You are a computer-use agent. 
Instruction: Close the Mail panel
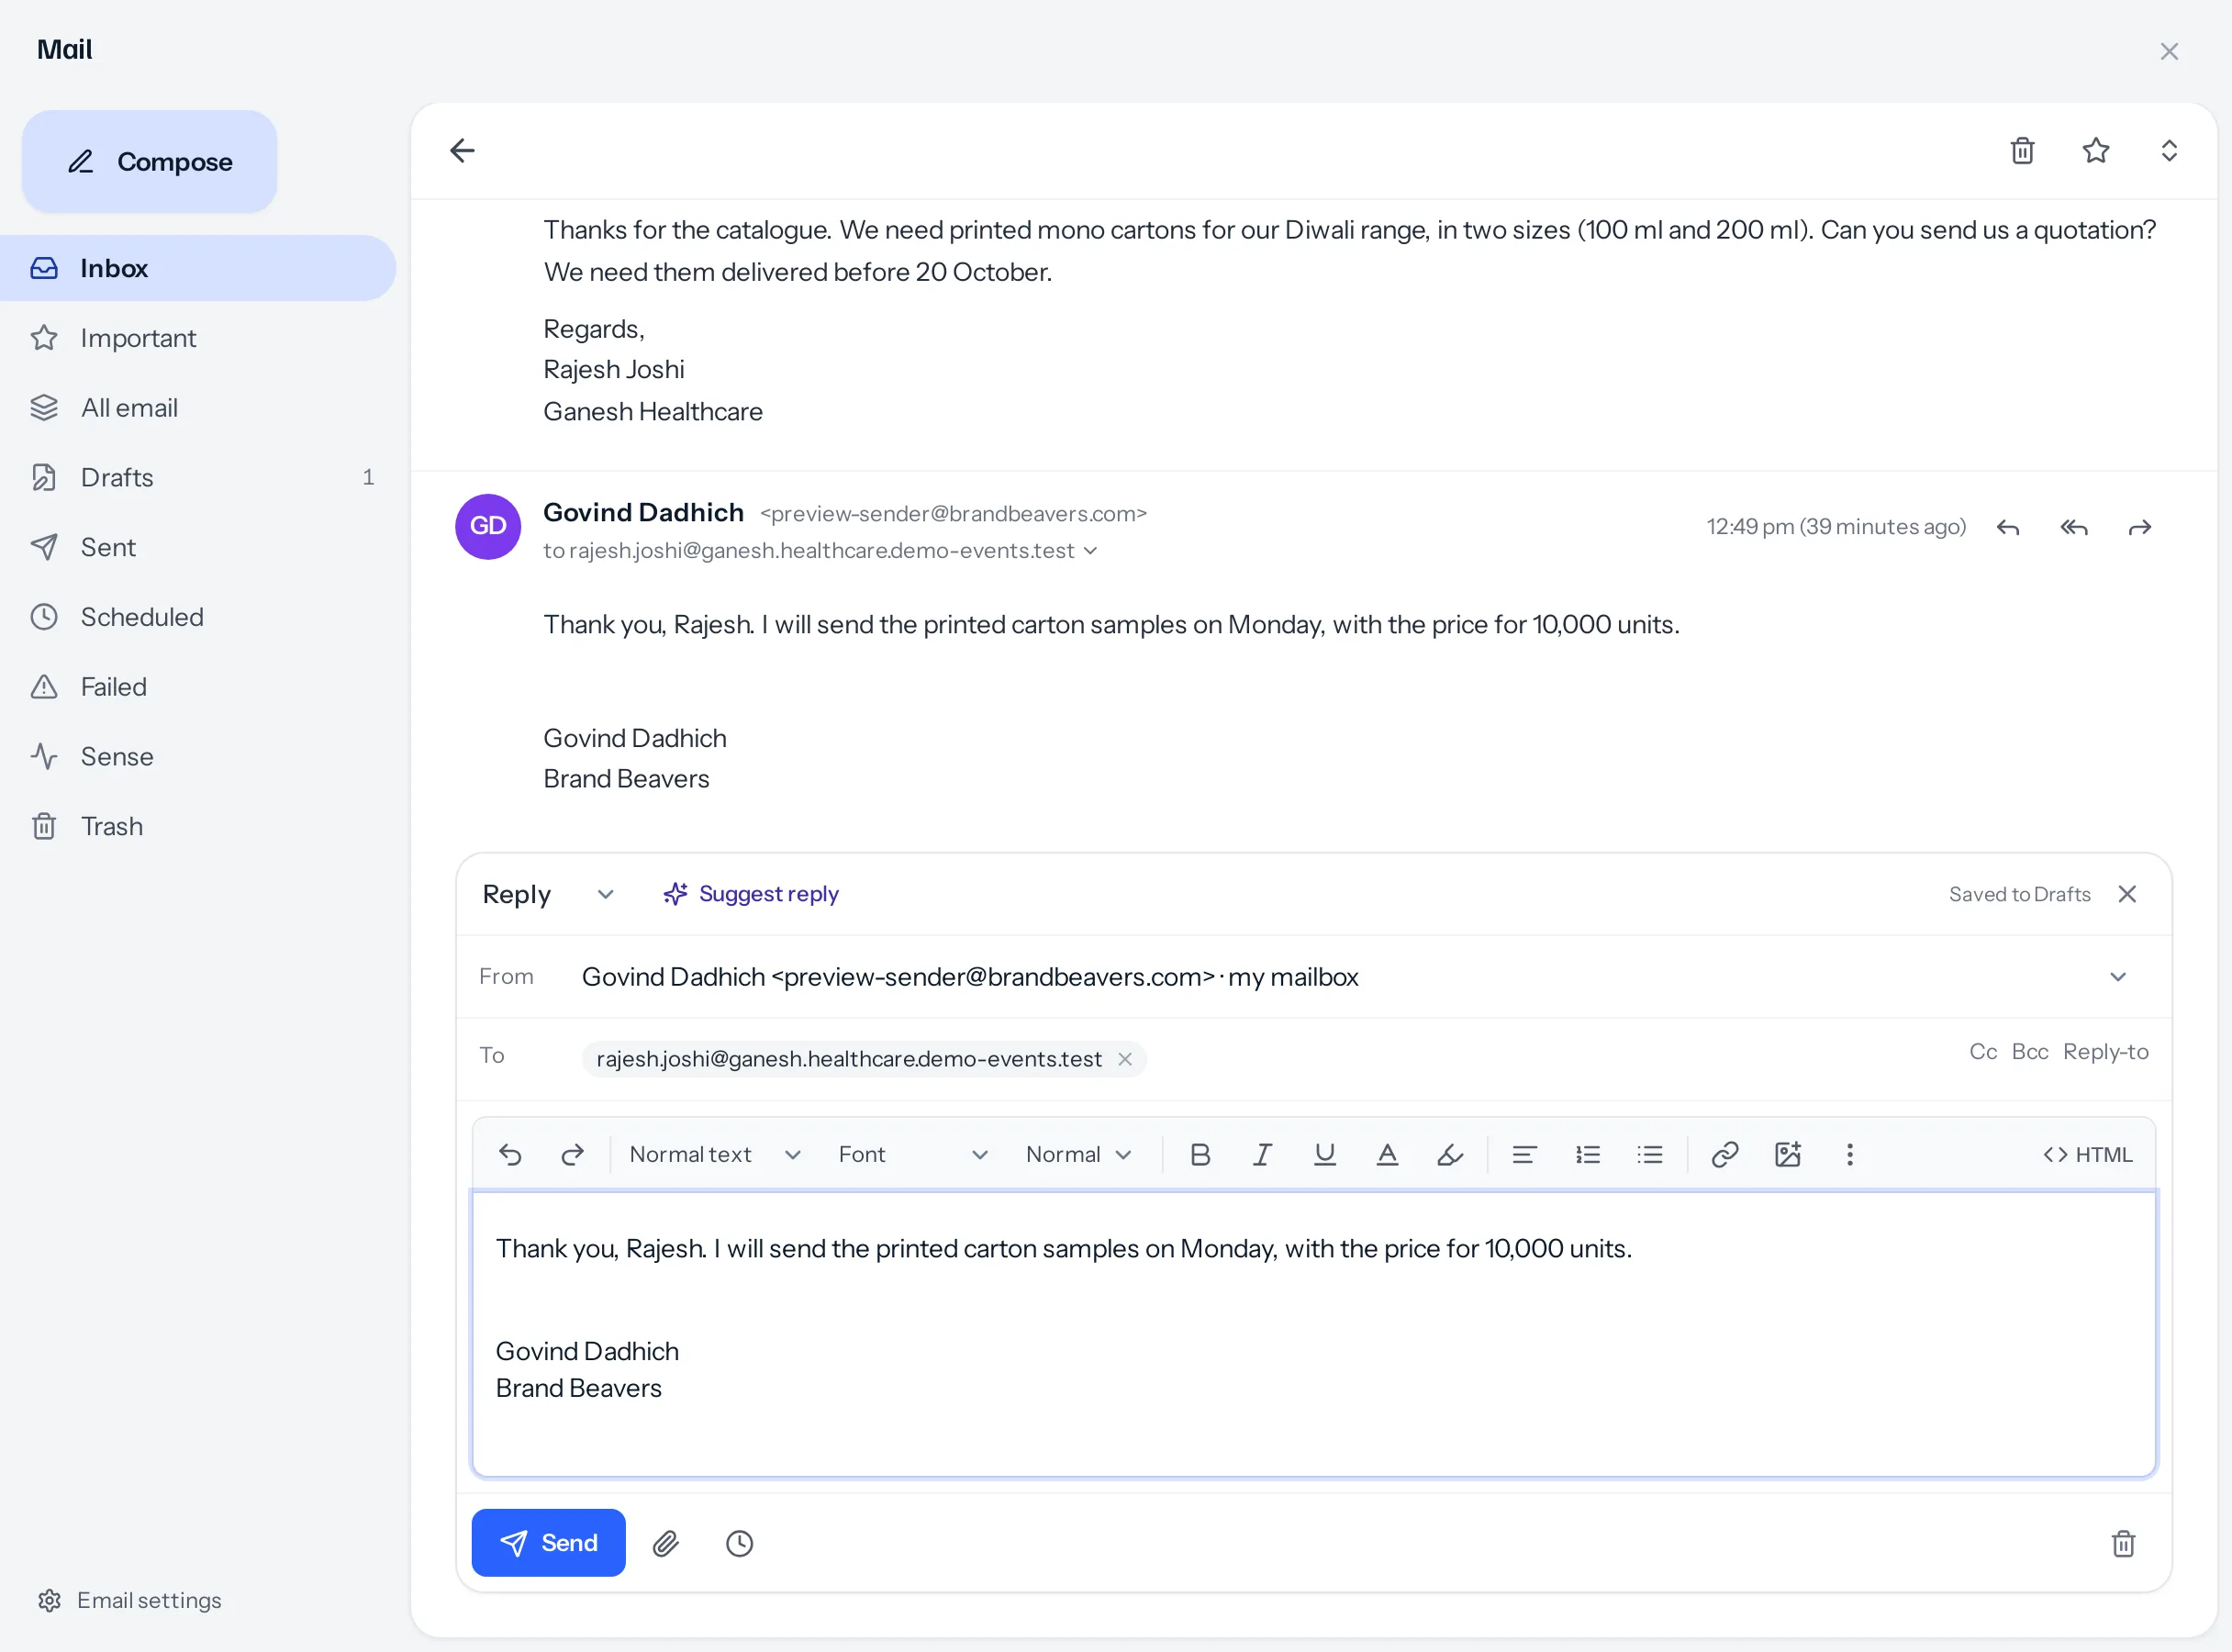point(2169,51)
